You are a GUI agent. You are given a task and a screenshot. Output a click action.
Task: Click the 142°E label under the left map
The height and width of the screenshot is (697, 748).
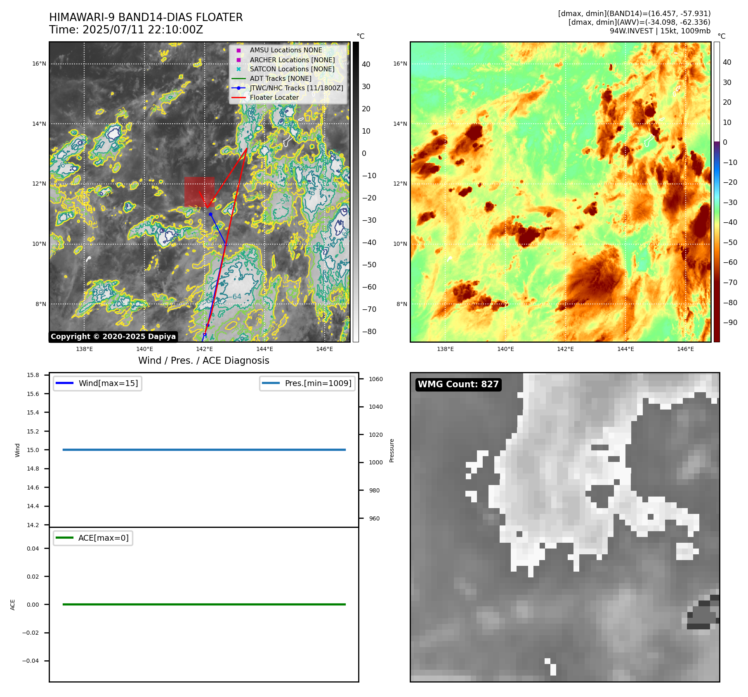tap(204, 349)
